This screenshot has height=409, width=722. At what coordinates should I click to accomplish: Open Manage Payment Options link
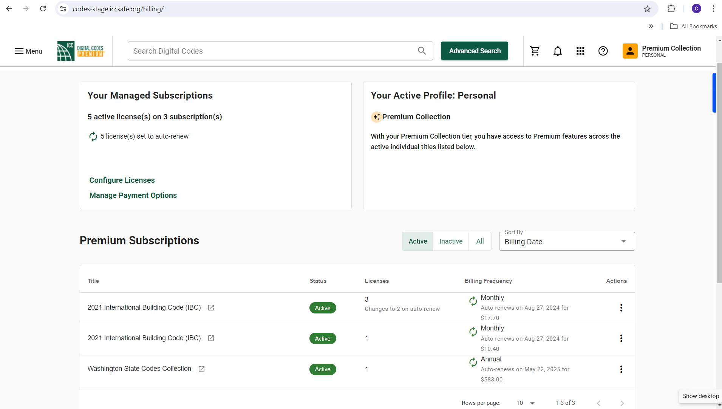click(133, 195)
